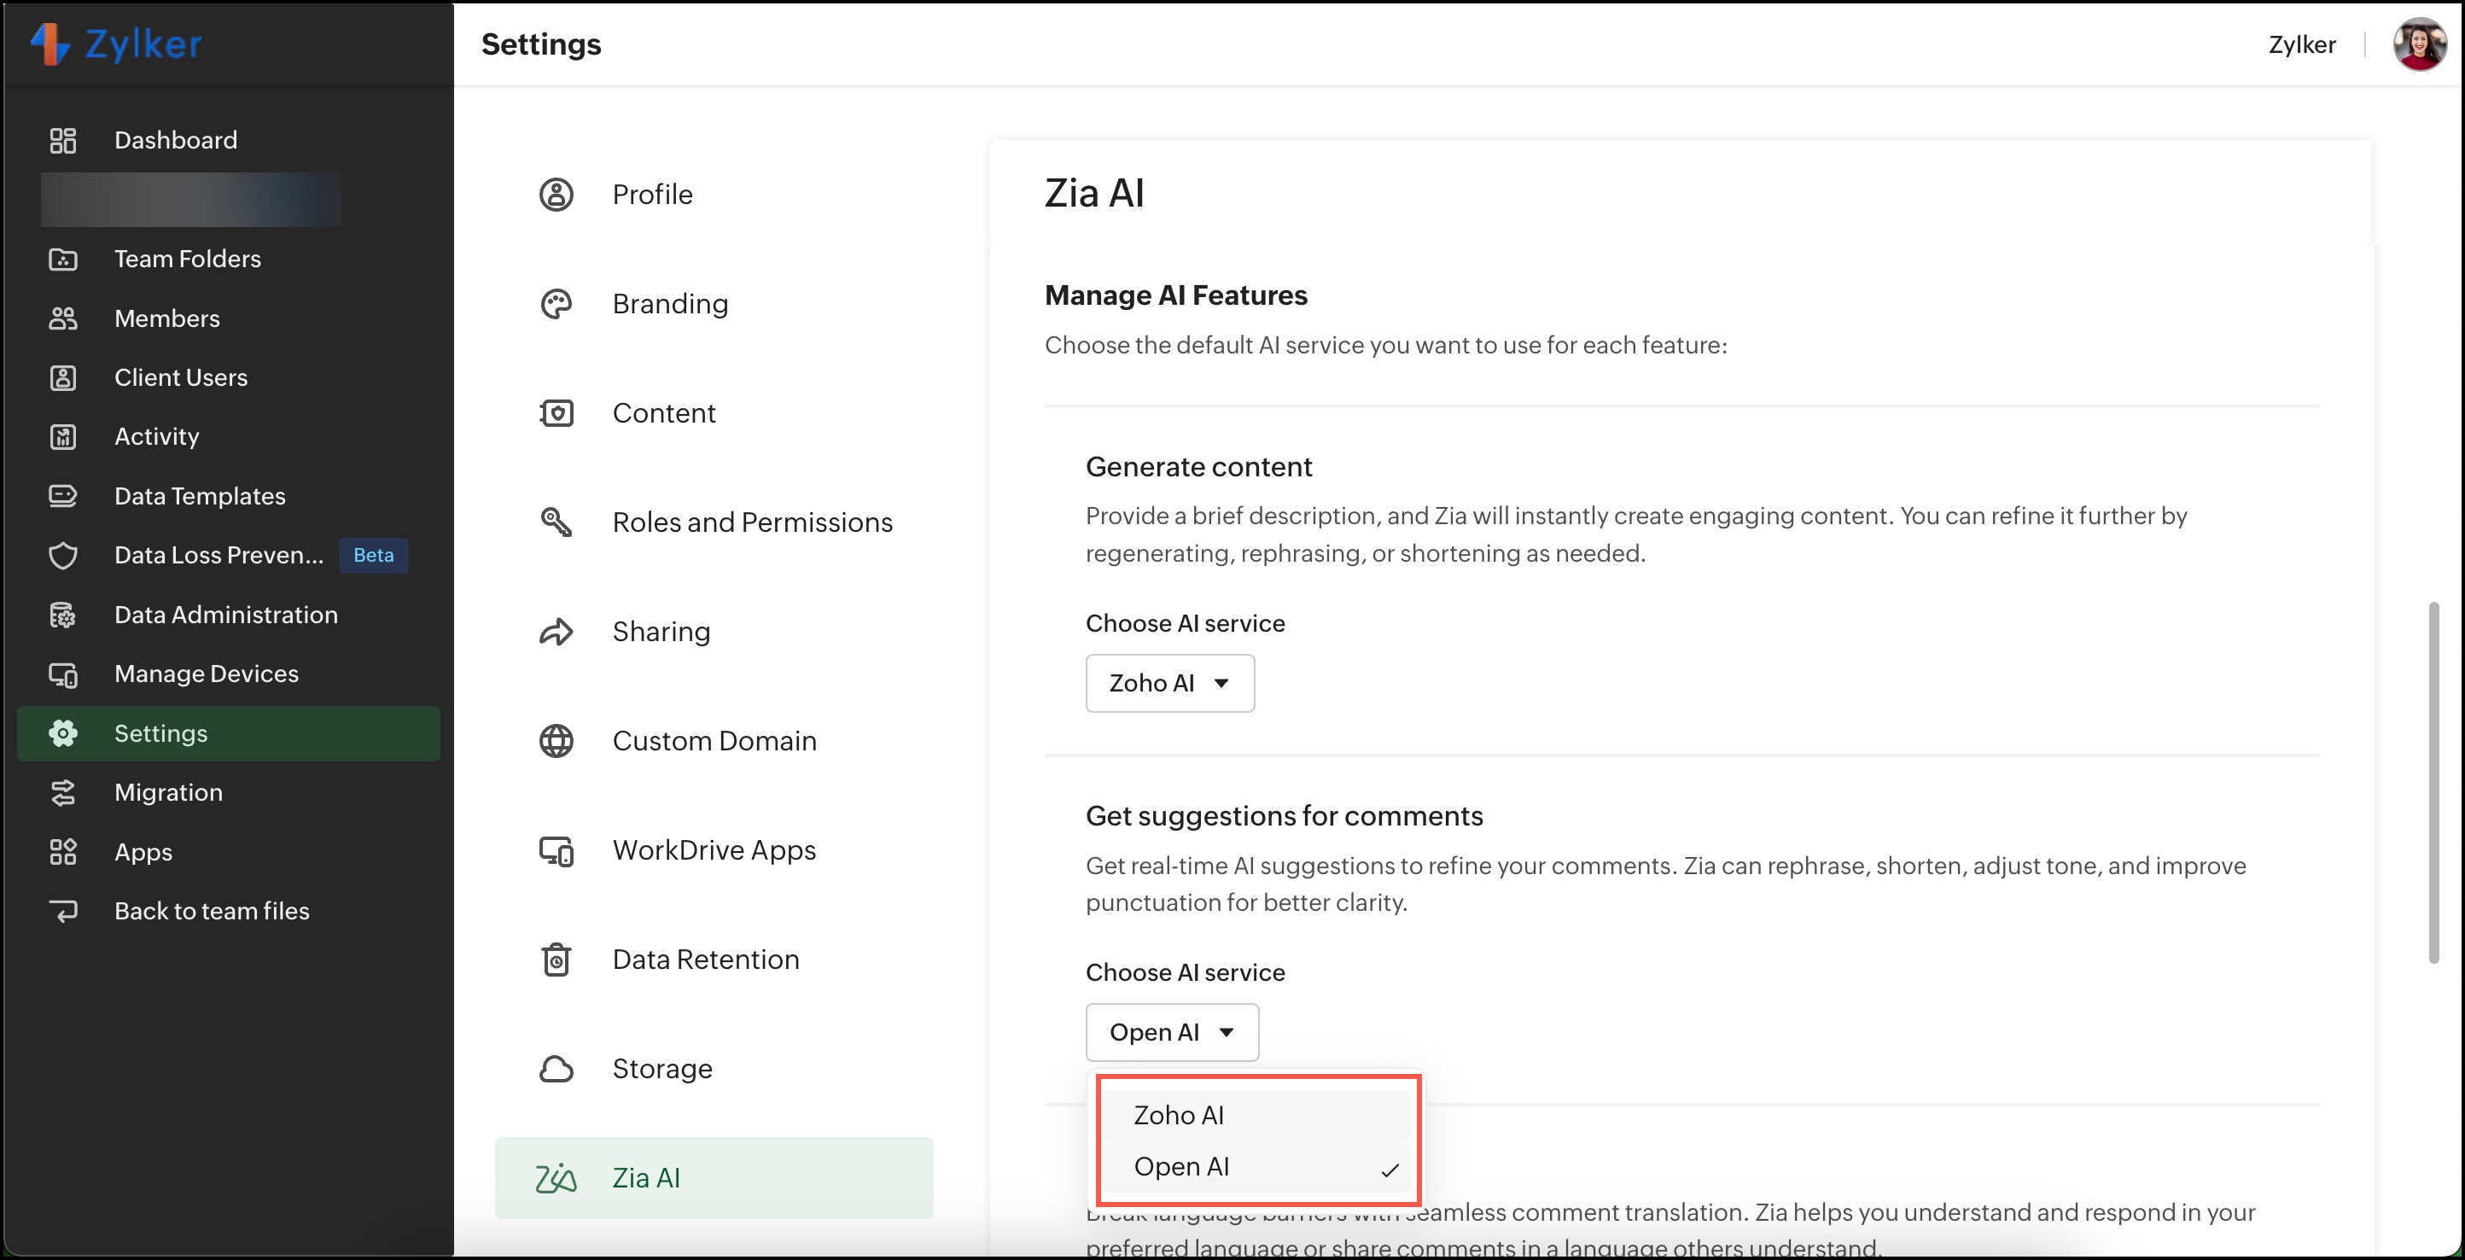Viewport: 2465px width, 1260px height.
Task: Click the Branding palette icon
Action: point(556,304)
